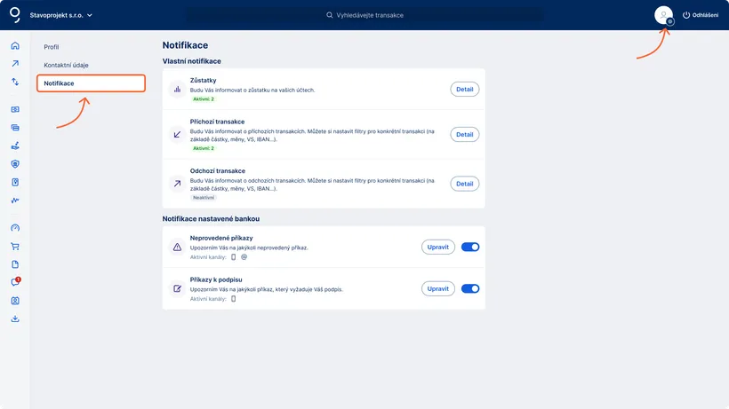Click the document icon in sidebar

point(15,264)
